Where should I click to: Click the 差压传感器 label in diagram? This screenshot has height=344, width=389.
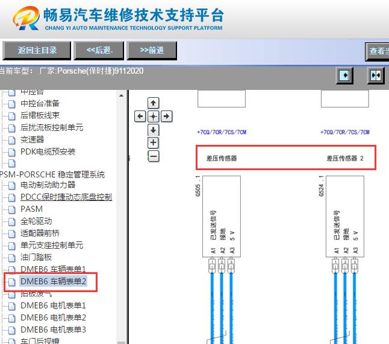point(222,158)
